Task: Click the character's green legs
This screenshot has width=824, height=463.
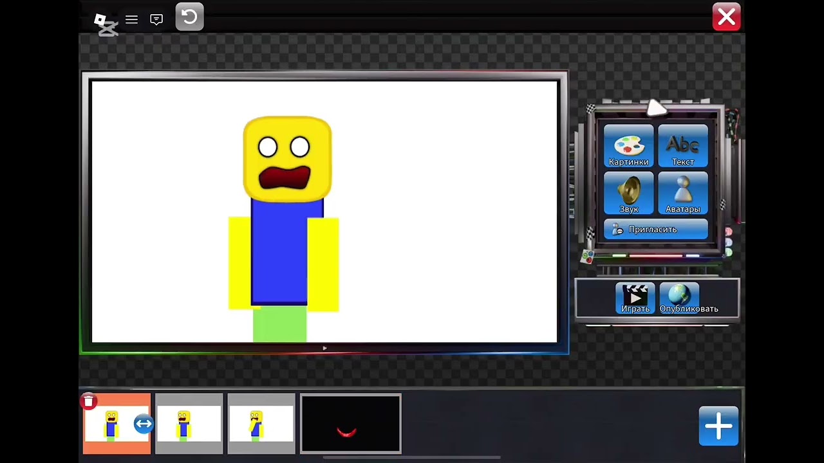Action: pyautogui.click(x=279, y=323)
